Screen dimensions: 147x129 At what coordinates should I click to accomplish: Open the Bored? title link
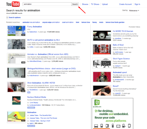116,86
